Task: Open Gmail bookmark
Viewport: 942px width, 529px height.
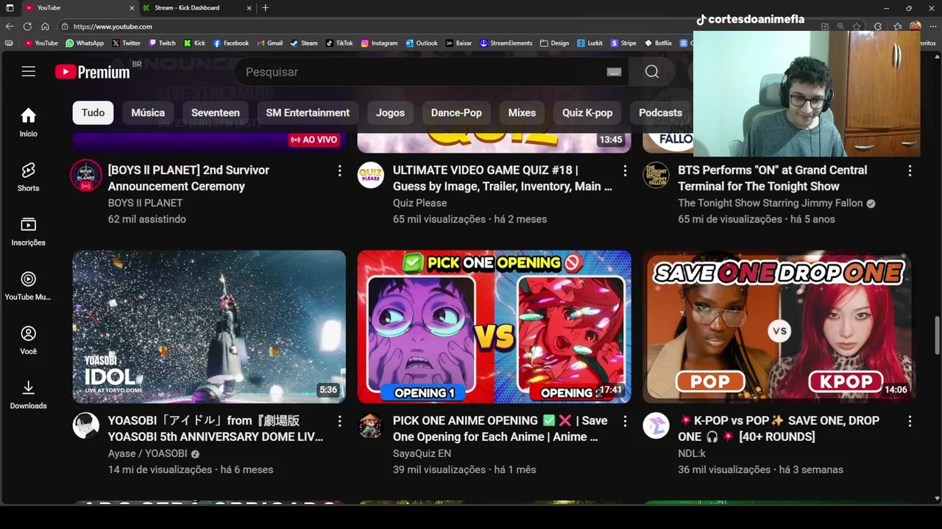Action: click(x=270, y=43)
